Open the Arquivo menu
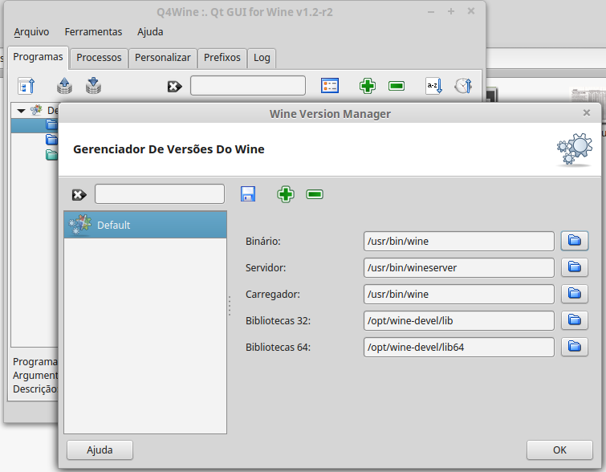 (x=31, y=31)
